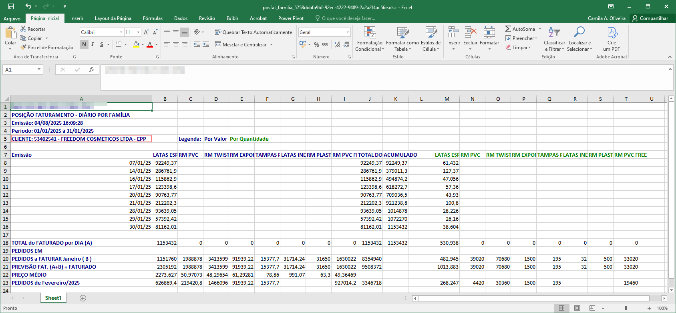This screenshot has width=676, height=313.
Task: Increase indent level
Action: coord(206,44)
